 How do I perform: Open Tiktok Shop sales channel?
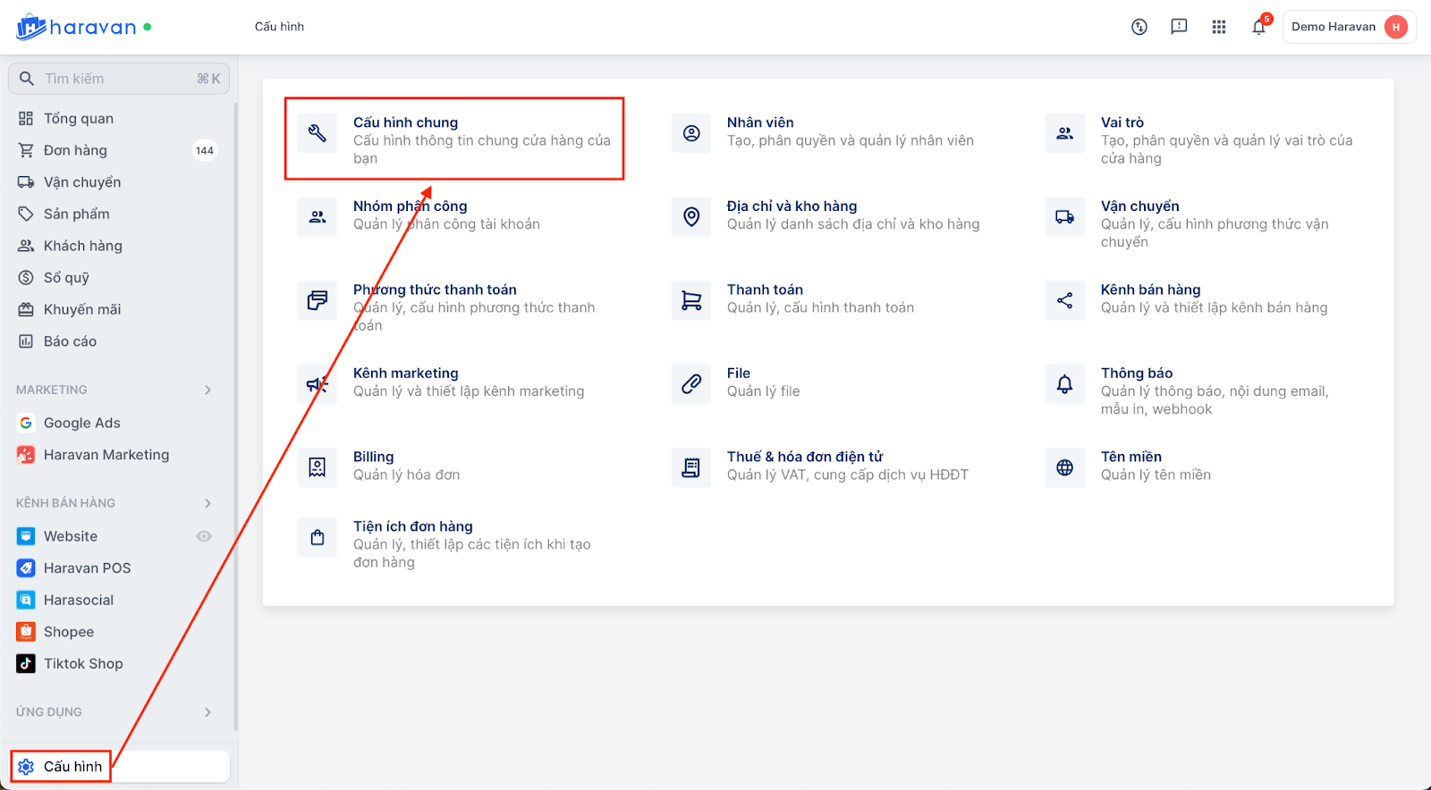click(83, 663)
